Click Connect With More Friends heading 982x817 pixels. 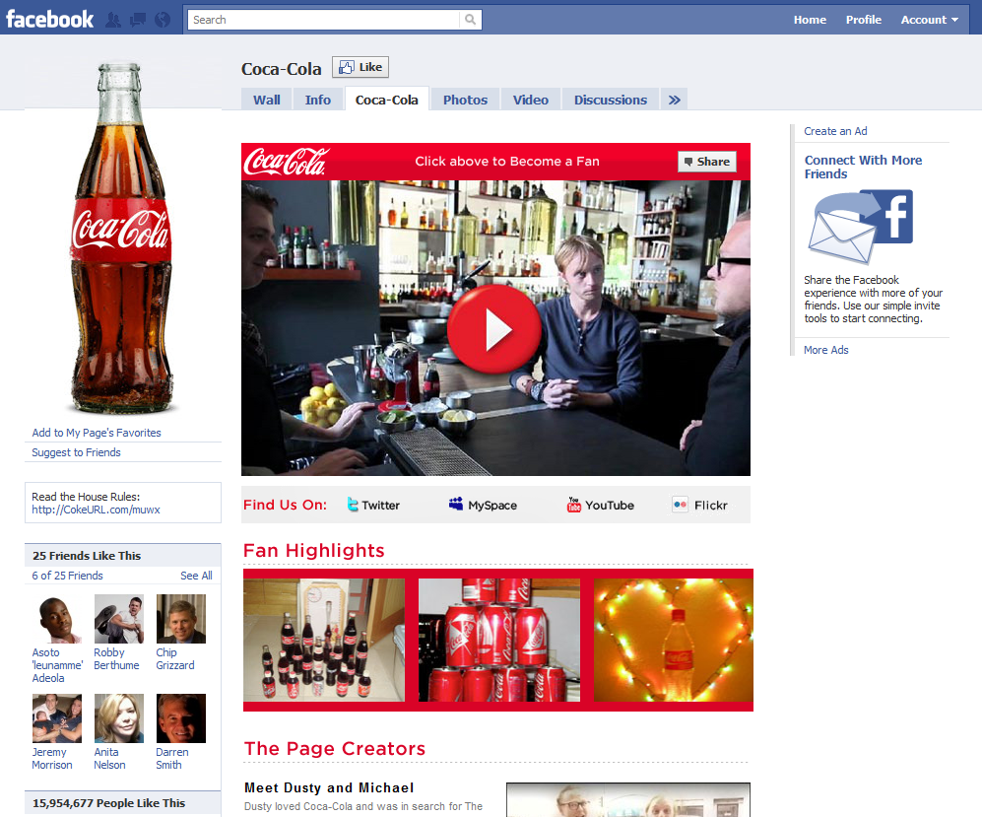click(x=863, y=167)
